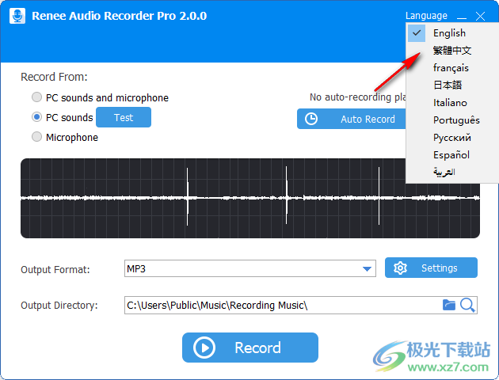Screen dimensions: 499x380
Task: Click the play circle icon on Record
Action: tap(204, 348)
